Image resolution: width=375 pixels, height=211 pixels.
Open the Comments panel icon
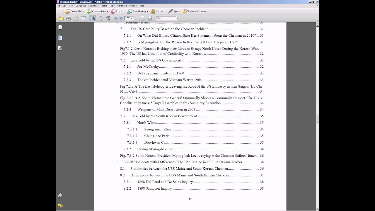click(x=60, y=205)
